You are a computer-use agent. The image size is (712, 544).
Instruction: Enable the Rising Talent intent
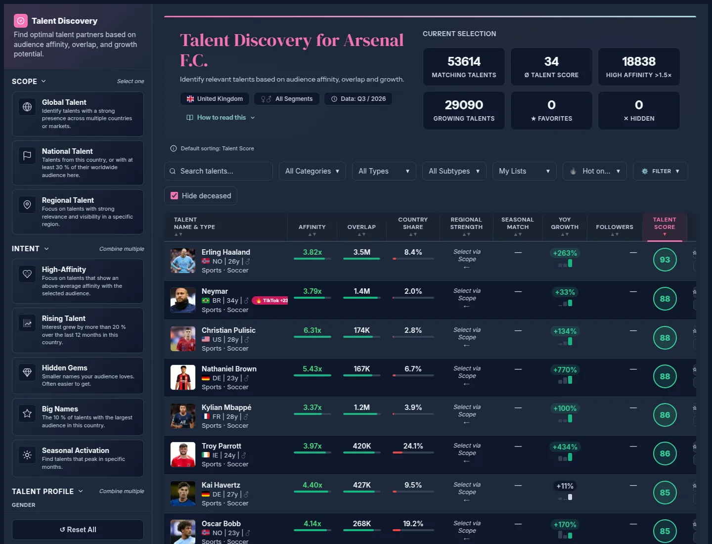(78, 330)
